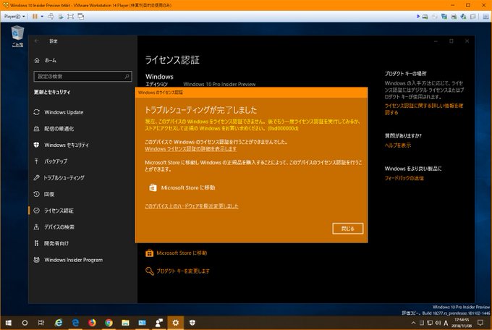Screen dimensions: 492x330
Task: Open the ライセンス認証に関する詳しい情報 link
Action: (x=424, y=109)
